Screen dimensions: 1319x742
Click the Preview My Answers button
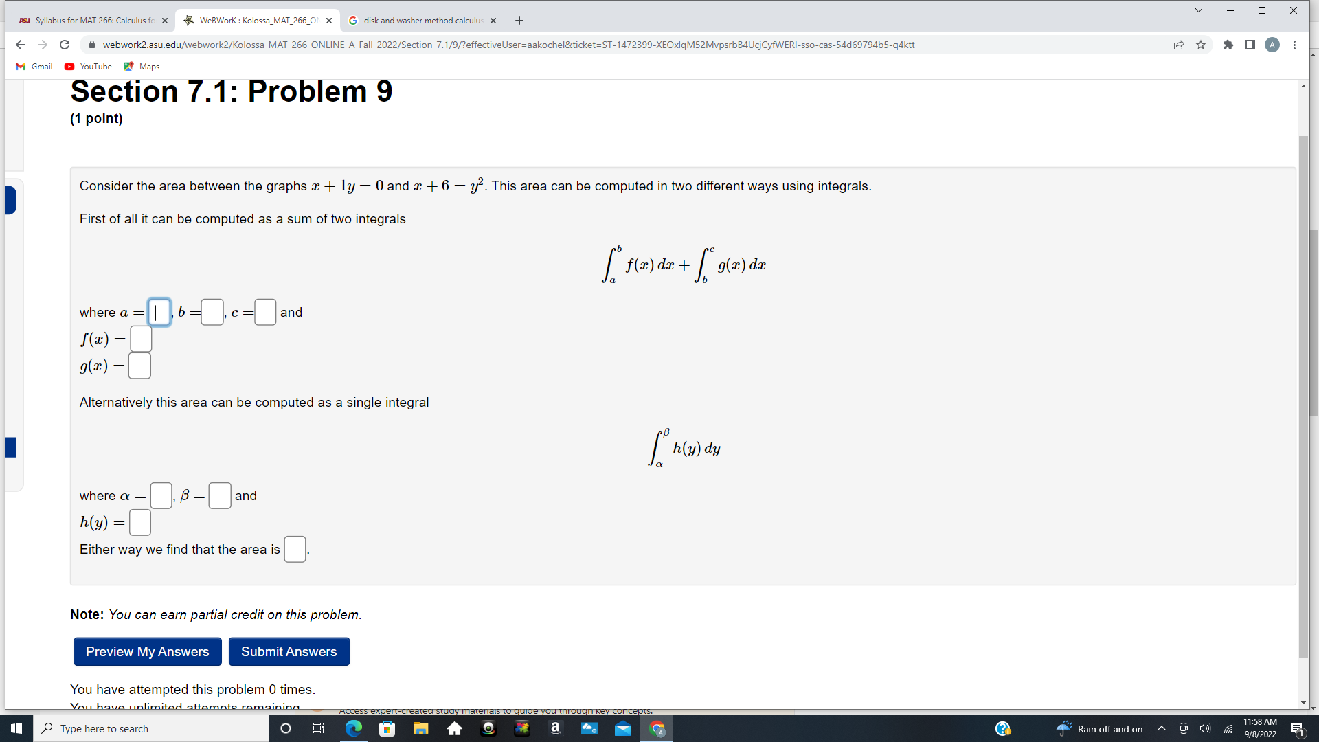[x=147, y=651]
